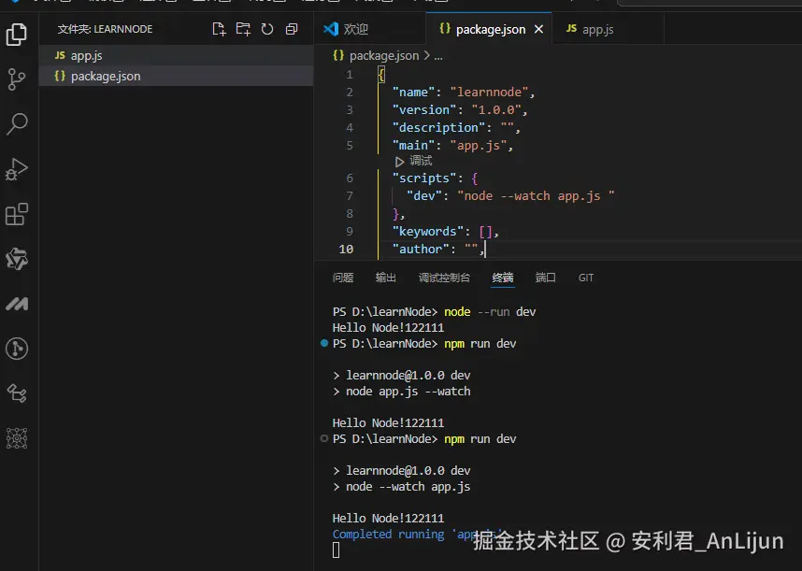Click the terminal cursor input line

[x=337, y=550]
